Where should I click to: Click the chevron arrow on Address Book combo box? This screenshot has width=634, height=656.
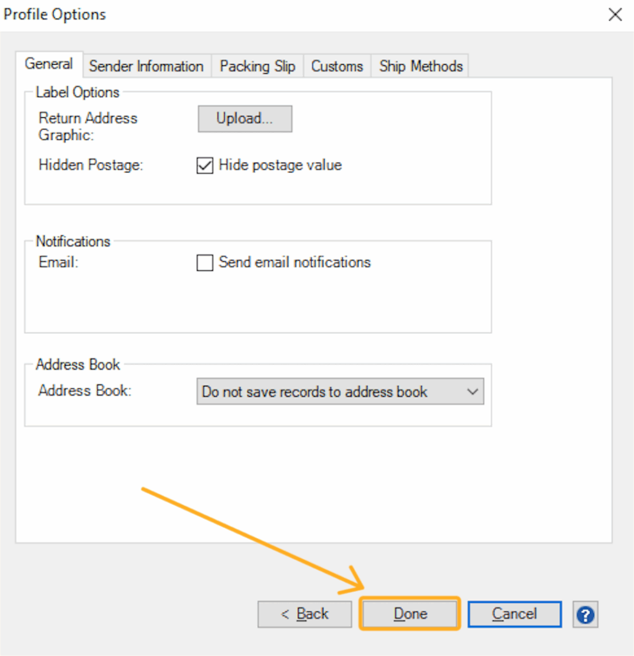pyautogui.click(x=473, y=392)
